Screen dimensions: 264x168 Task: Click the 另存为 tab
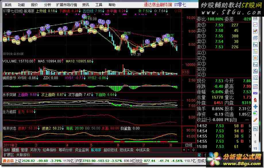click(x=35, y=150)
